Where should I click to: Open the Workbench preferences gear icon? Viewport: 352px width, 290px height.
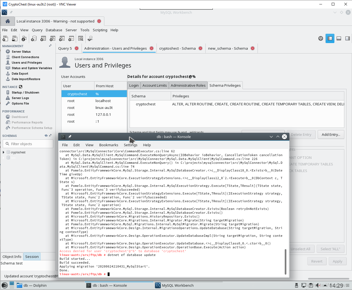320,38
